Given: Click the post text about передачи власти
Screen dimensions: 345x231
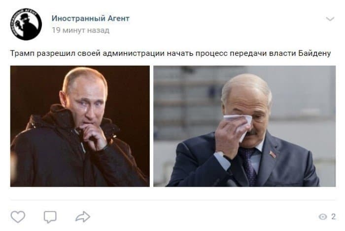Looking at the screenshot, I should [x=171, y=53].
